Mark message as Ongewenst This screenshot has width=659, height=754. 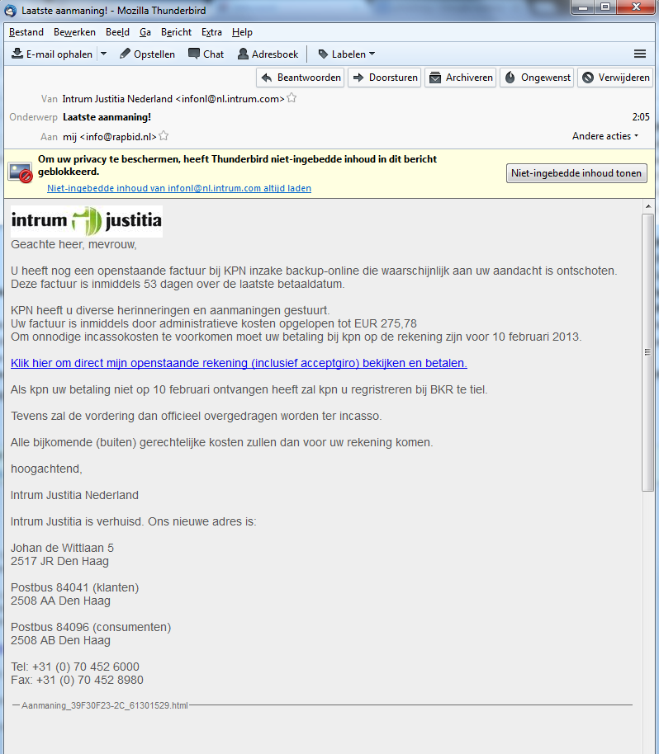coord(538,78)
